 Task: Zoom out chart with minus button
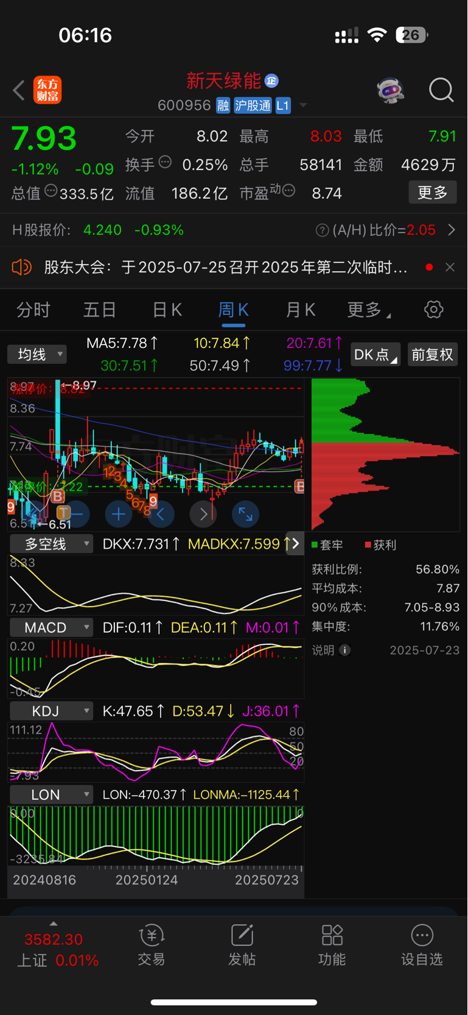pos(76,515)
